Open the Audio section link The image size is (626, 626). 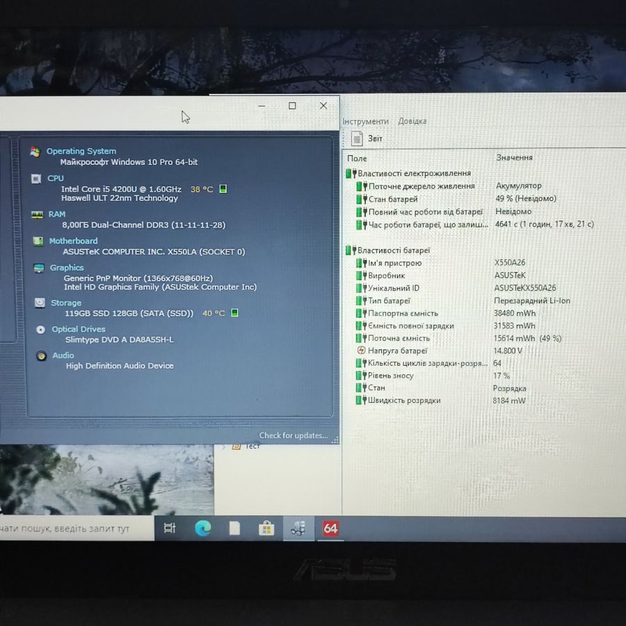click(63, 355)
